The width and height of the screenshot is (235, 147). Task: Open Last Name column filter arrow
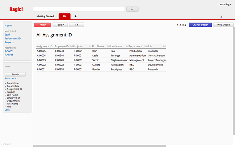coord(127,46)
